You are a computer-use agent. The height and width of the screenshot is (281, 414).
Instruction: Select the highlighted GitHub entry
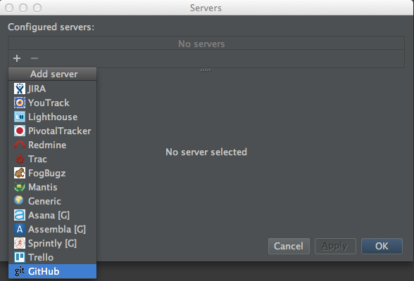click(x=53, y=271)
